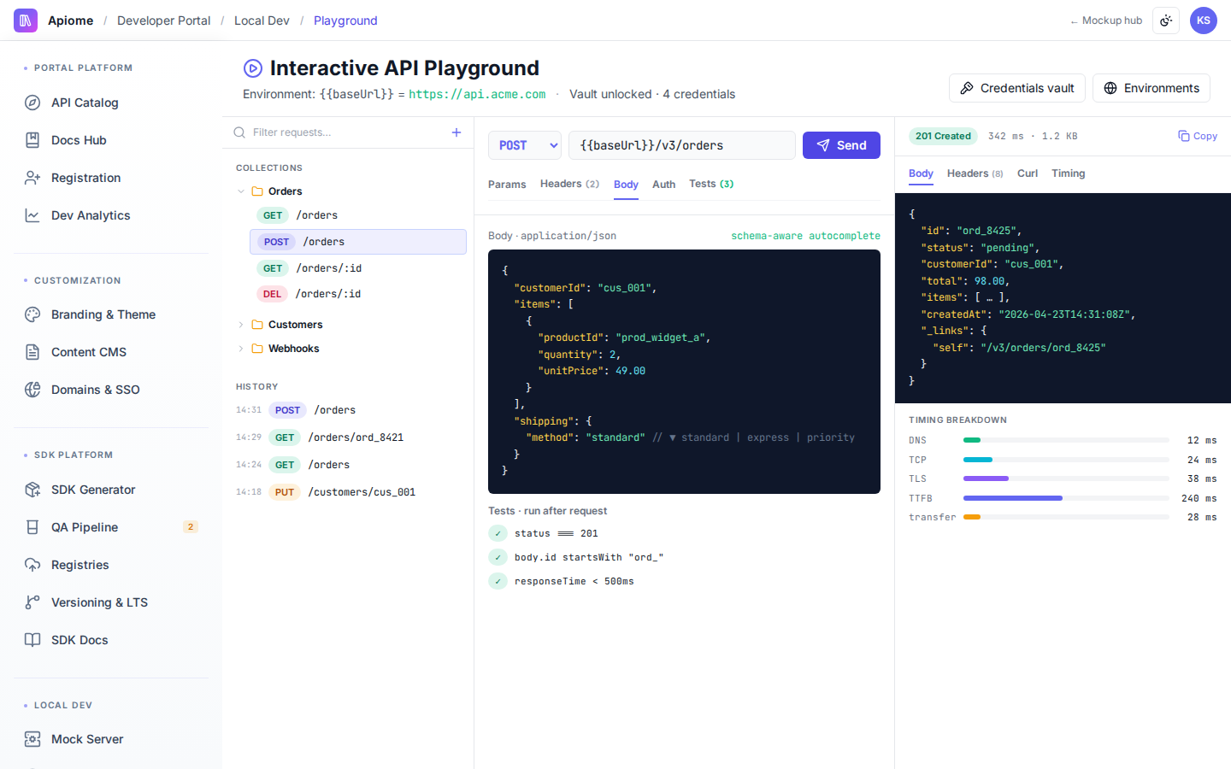Click the Branding & Theme palette icon
This screenshot has height=769, width=1231.
pos(32,314)
